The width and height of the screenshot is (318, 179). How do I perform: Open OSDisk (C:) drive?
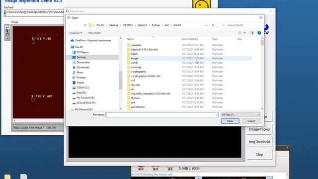pyautogui.click(x=83, y=88)
